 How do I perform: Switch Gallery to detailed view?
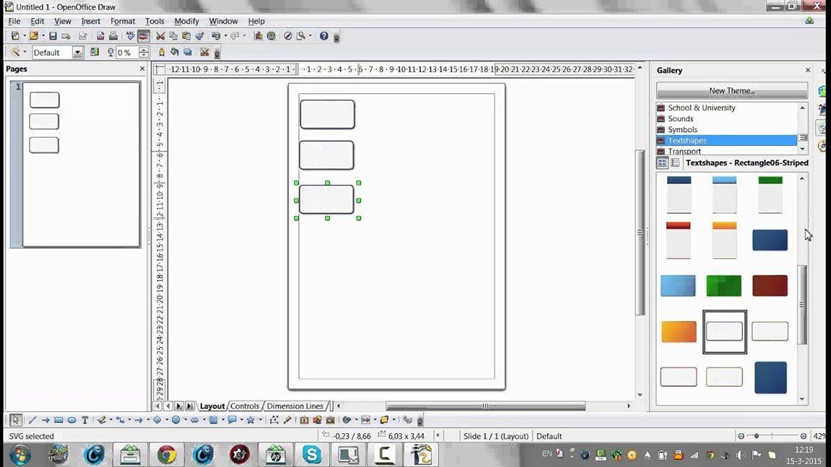(674, 163)
